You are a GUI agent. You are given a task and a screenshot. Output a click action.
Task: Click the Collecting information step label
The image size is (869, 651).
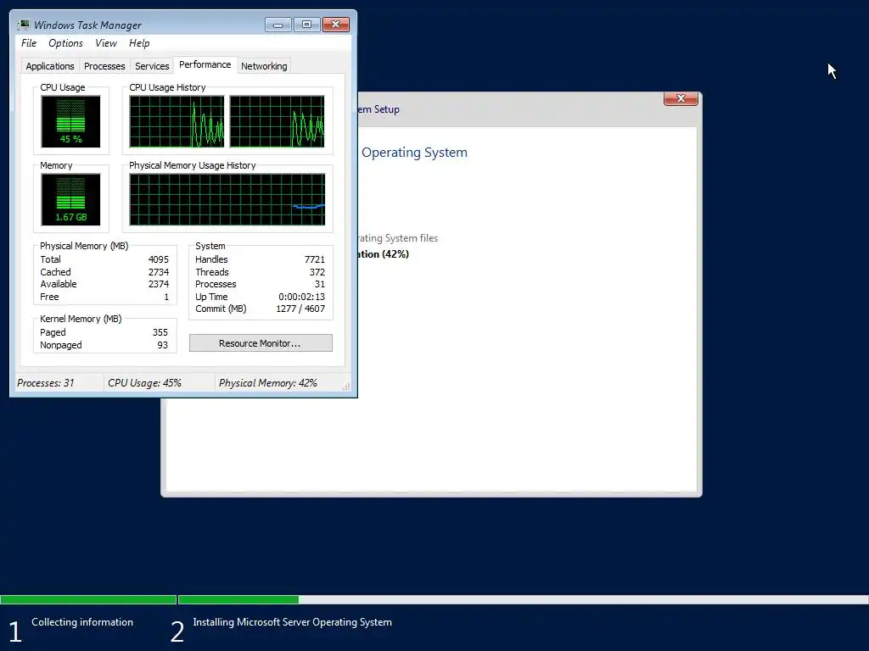point(82,622)
